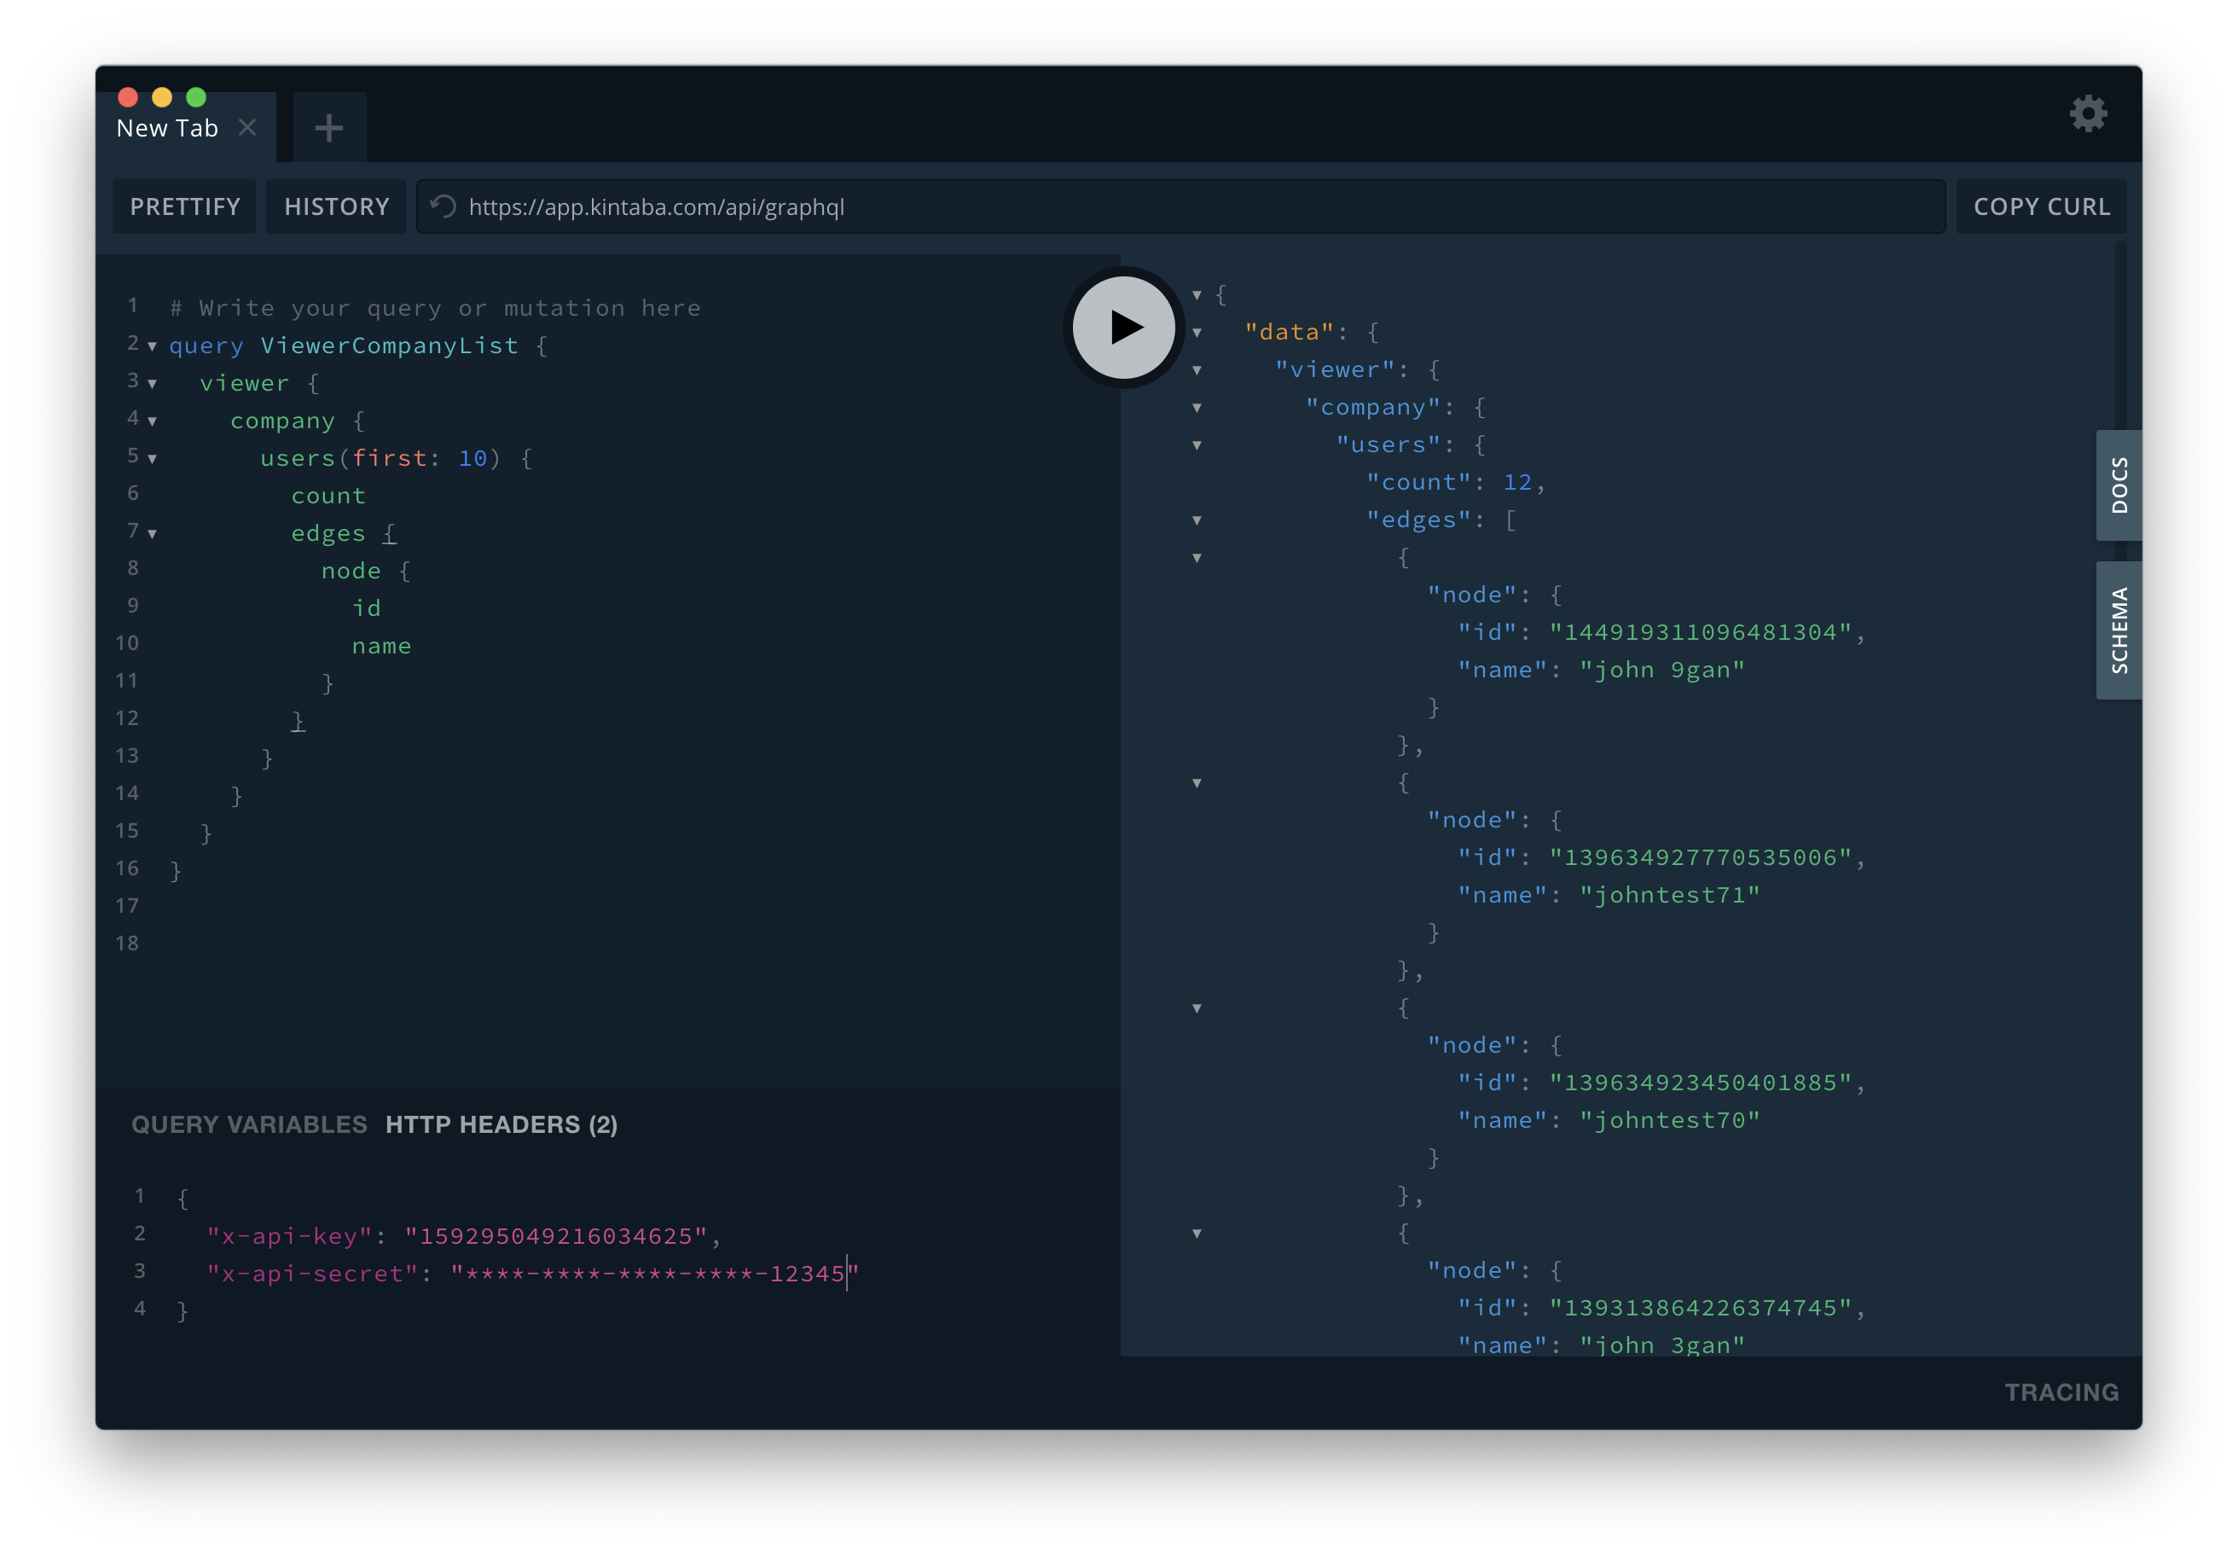The width and height of the screenshot is (2238, 1556).
Task: Fold the edges block on line 7
Action: coord(152,534)
